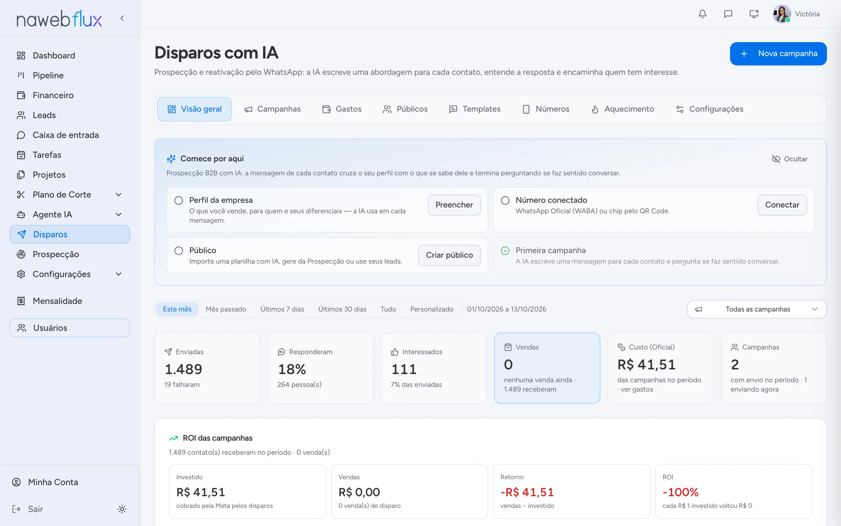Screen dimensions: 841x526
Task: Open the notifications bell
Action: pyautogui.click(x=702, y=14)
